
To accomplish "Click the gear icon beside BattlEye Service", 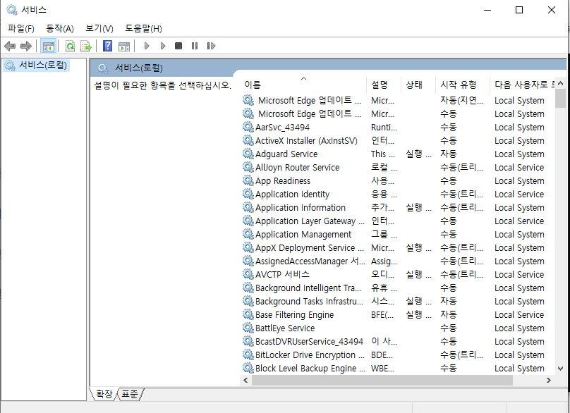I will (x=248, y=328).
